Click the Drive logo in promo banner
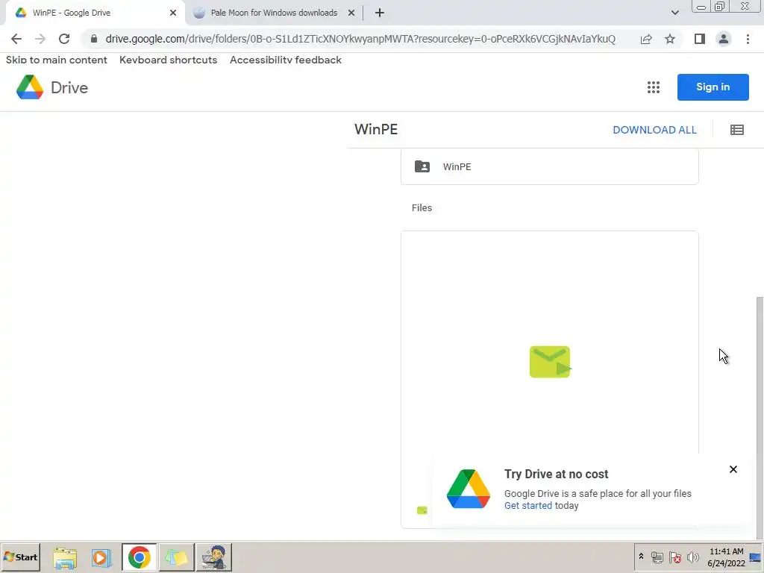 (469, 489)
